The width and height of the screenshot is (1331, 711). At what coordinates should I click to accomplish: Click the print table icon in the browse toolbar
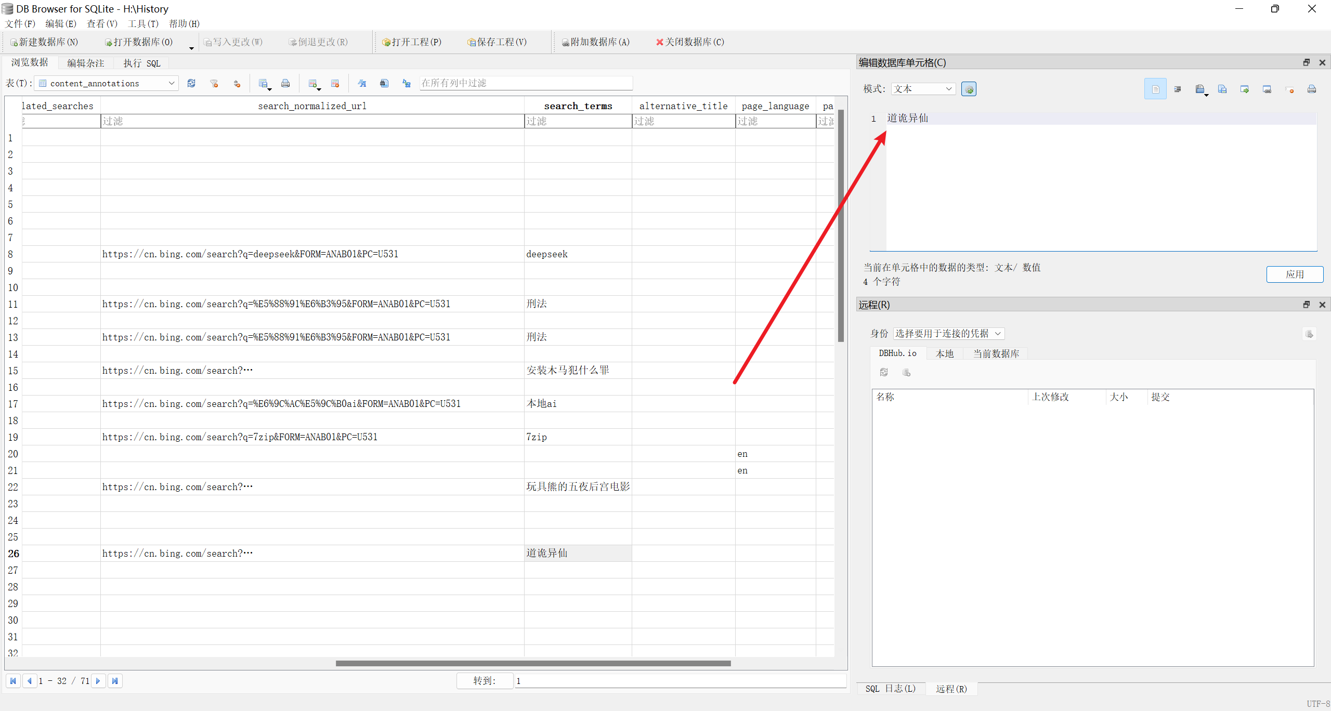[x=285, y=83]
